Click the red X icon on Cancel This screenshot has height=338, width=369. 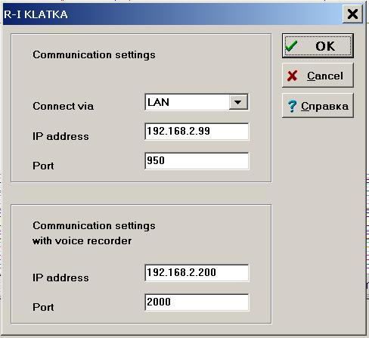(x=292, y=76)
